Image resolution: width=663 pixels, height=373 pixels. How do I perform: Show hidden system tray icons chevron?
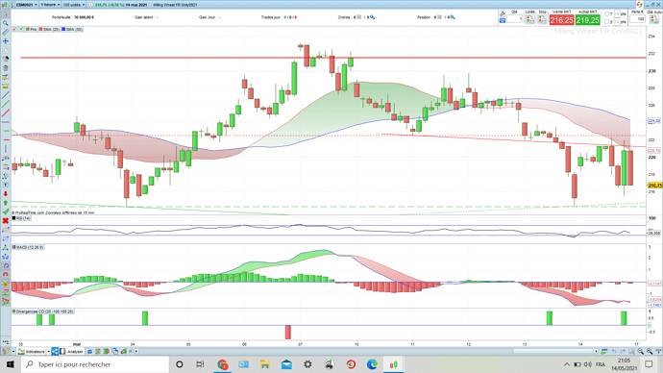[567, 364]
